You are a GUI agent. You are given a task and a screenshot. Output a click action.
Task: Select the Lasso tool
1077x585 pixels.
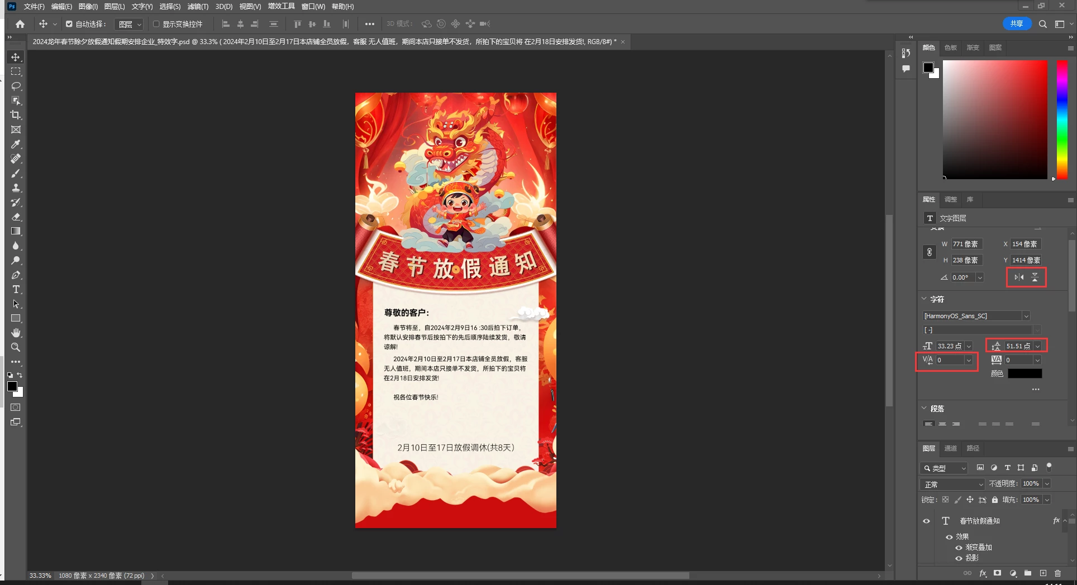click(16, 86)
